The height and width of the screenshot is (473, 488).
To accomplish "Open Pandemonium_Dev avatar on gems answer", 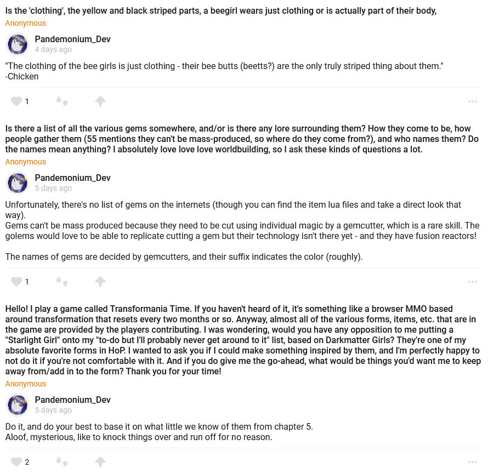I will [x=18, y=183].
